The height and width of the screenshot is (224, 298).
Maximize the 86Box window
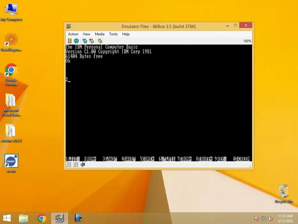pos(235,25)
